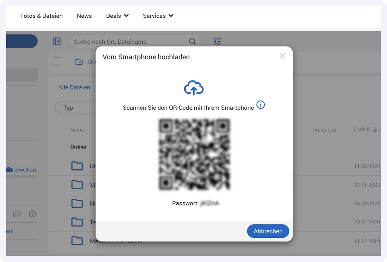Click the date 11.12.2019

pyautogui.click(x=367, y=241)
